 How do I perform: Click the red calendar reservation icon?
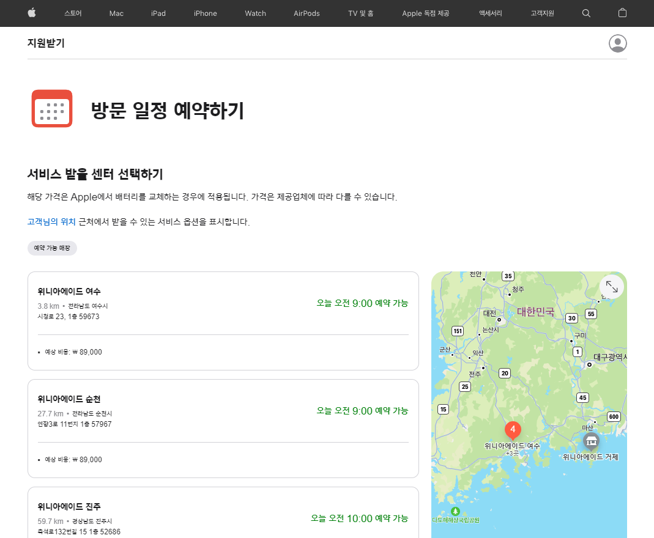[52, 108]
